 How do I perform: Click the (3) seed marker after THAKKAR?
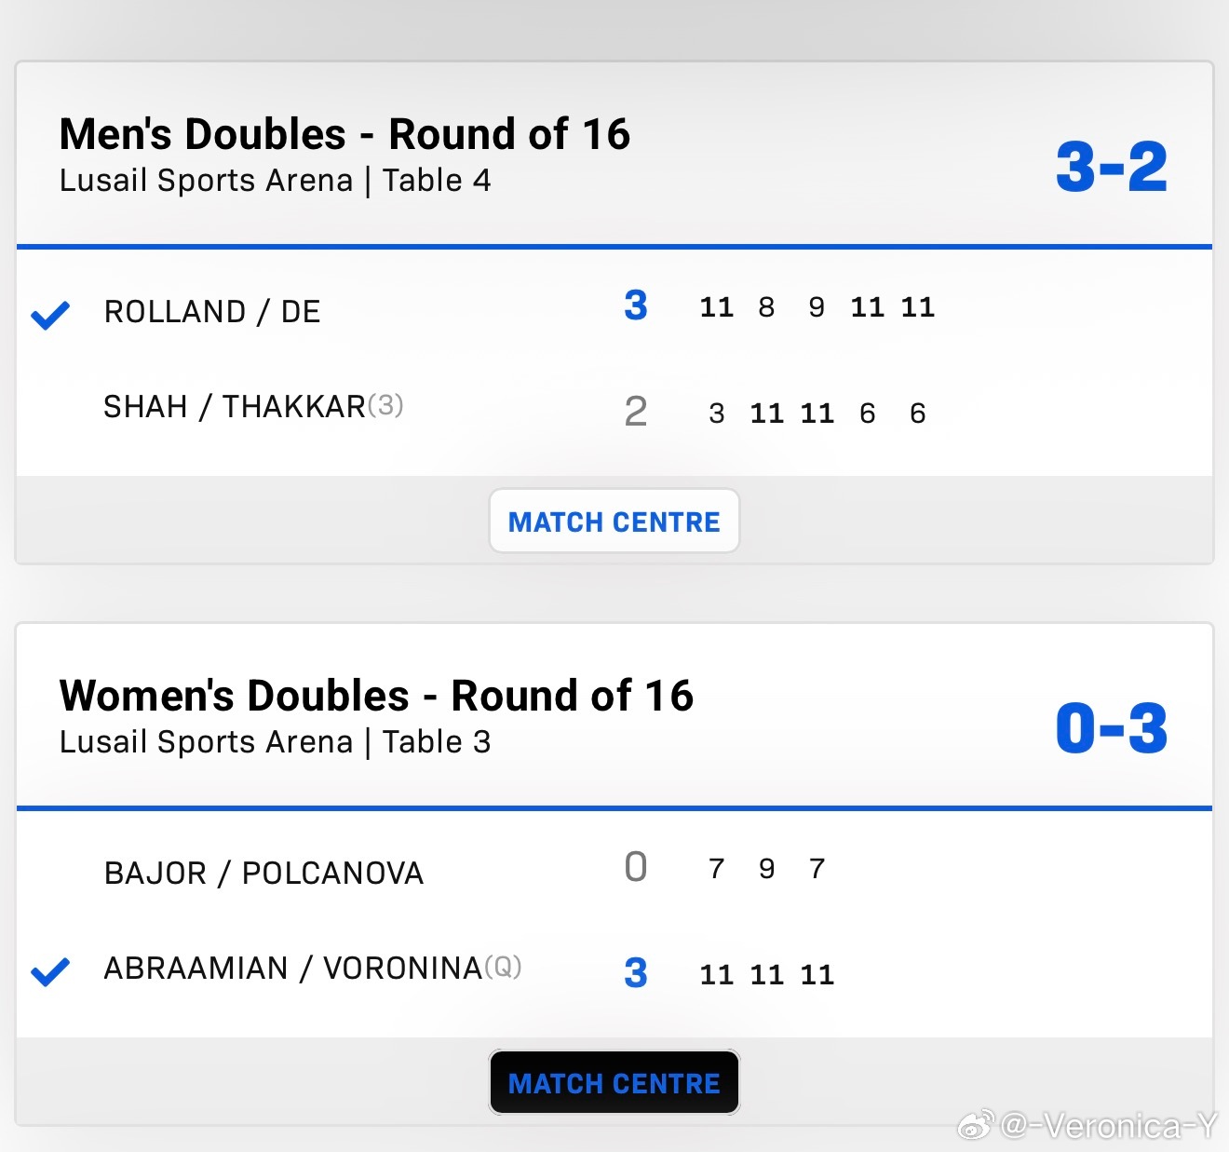[x=385, y=405]
